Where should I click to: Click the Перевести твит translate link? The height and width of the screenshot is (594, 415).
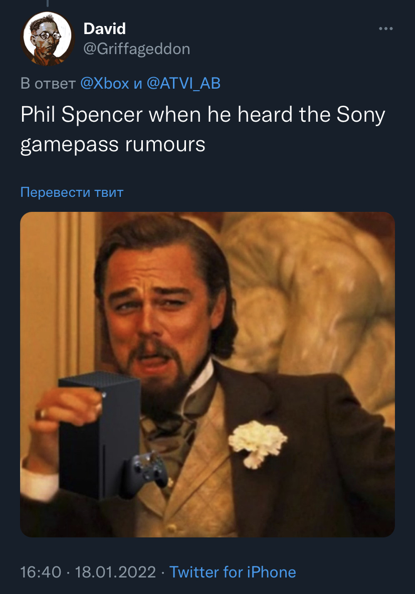(72, 192)
